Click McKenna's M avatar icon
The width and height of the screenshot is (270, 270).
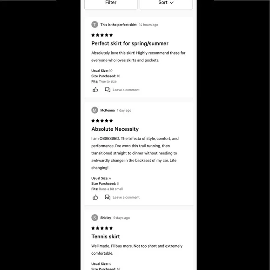94,110
